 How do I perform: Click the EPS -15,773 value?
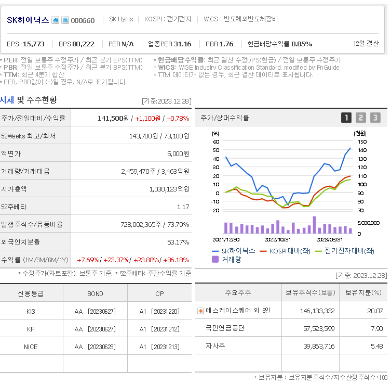pyautogui.click(x=25, y=44)
